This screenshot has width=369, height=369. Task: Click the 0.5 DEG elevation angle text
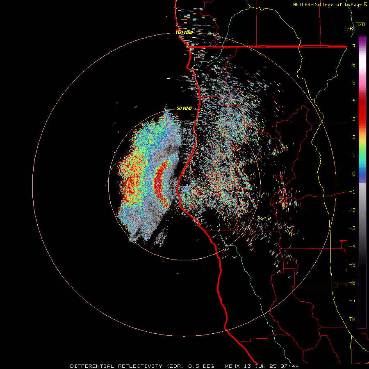[x=201, y=366]
